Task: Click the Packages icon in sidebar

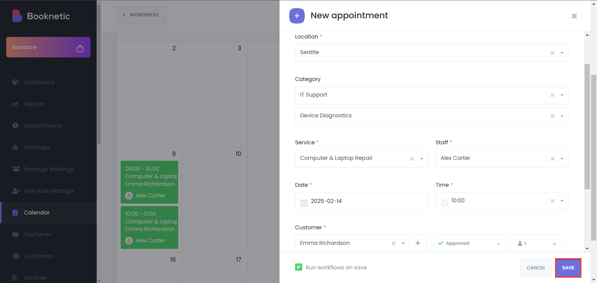Action: pyautogui.click(x=15, y=147)
